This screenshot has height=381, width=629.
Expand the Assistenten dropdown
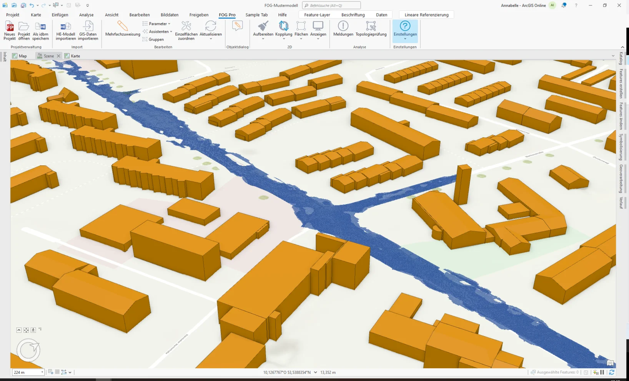click(x=157, y=32)
